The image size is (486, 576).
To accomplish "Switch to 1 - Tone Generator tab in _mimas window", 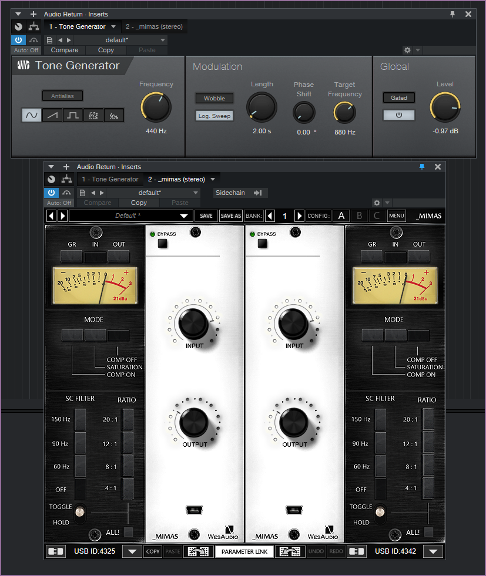I will [110, 179].
